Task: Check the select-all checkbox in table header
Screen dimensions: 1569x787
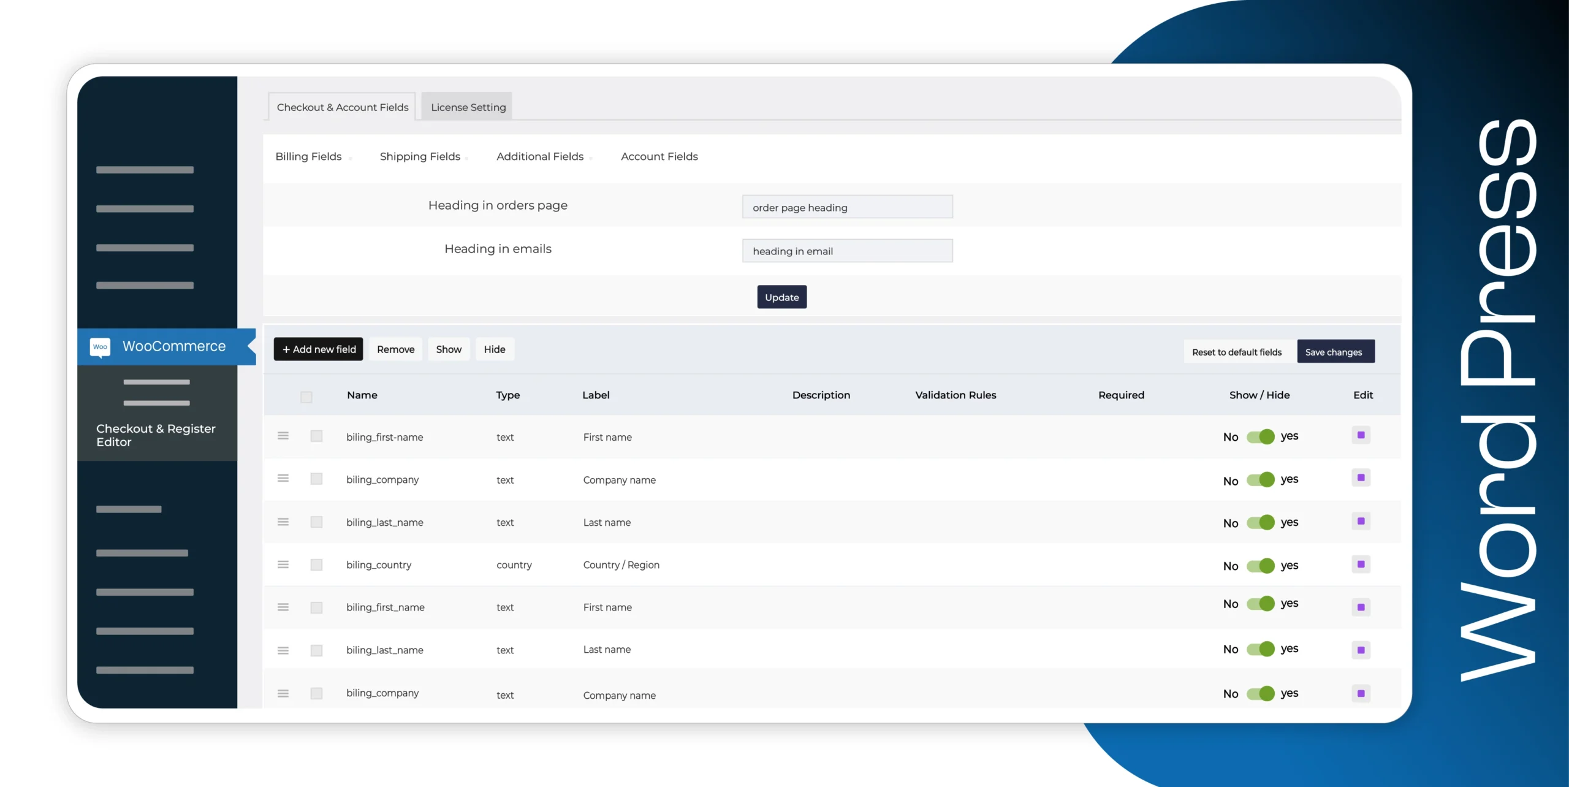Action: [x=306, y=397]
